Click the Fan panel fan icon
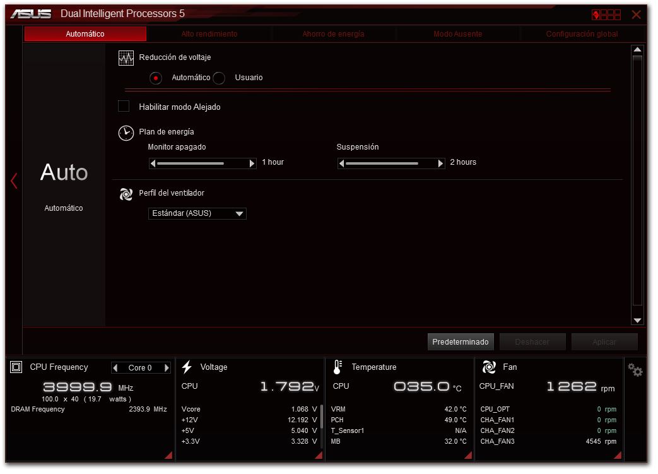658x474 pixels. point(489,367)
